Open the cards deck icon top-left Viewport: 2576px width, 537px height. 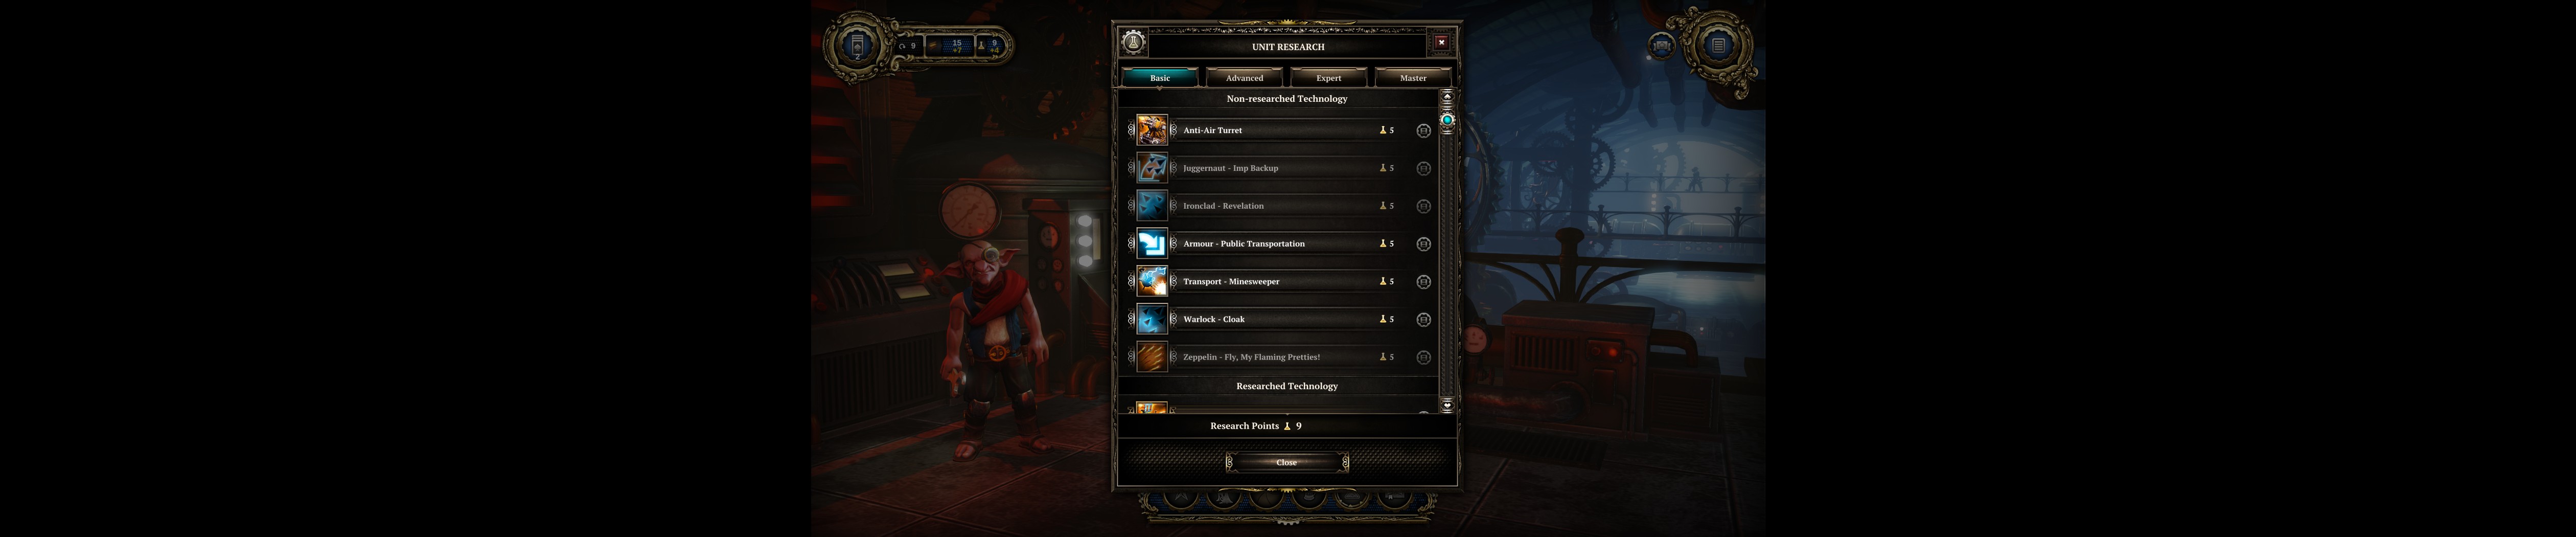857,45
